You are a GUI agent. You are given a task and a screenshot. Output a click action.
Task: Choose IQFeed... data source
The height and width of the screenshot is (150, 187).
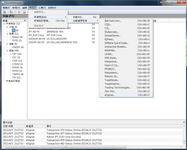pos(126,39)
